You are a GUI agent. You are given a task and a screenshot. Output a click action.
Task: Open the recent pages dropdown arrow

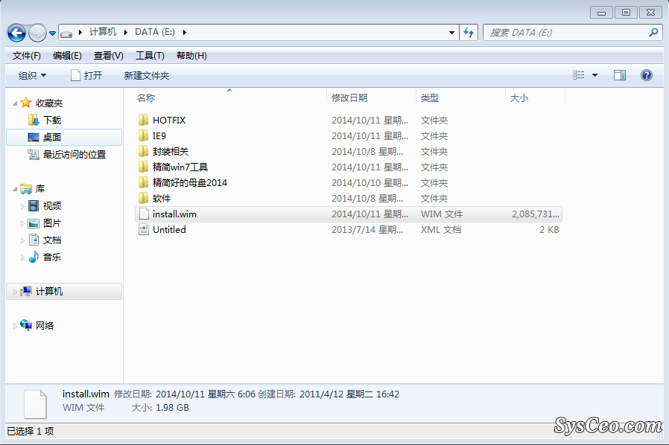click(x=52, y=33)
